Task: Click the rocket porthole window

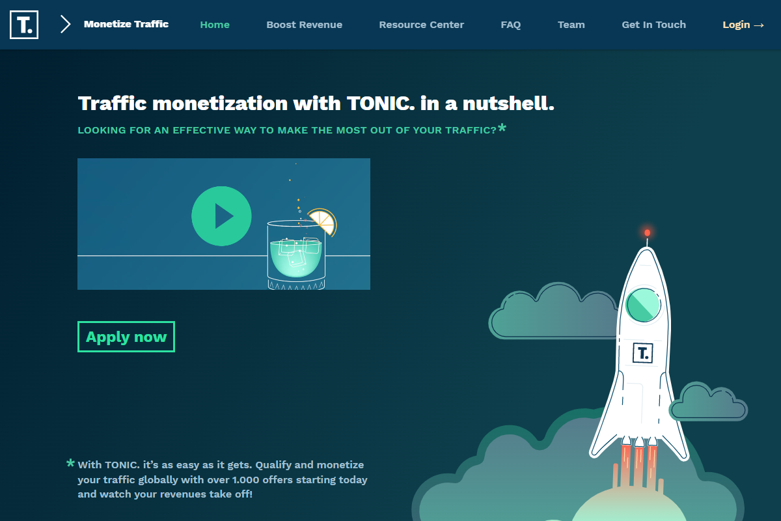Action: point(644,304)
